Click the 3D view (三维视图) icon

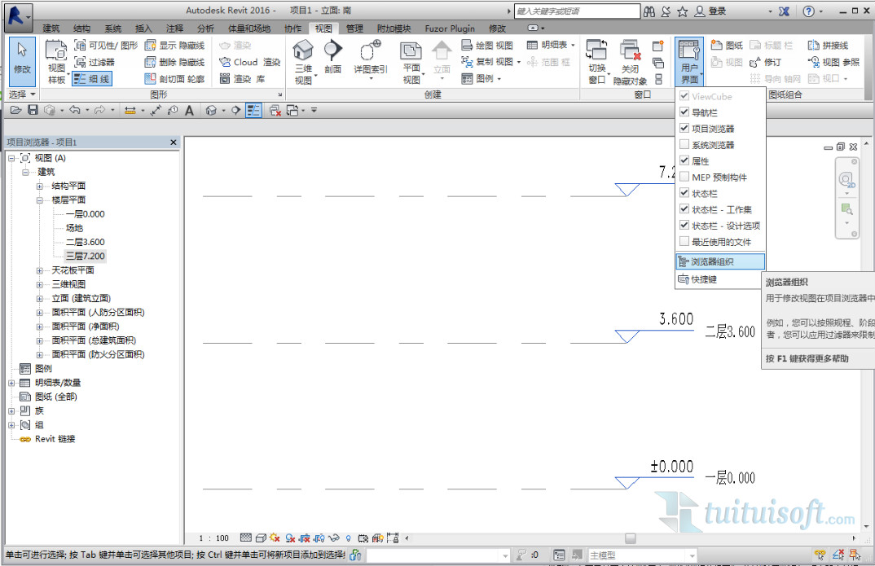[x=303, y=53]
